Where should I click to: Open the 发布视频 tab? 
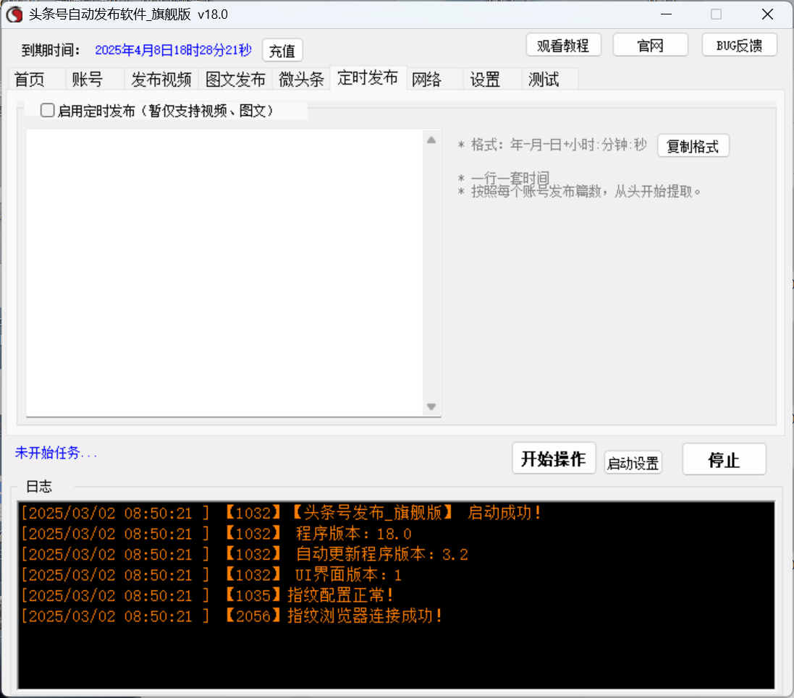pos(161,80)
